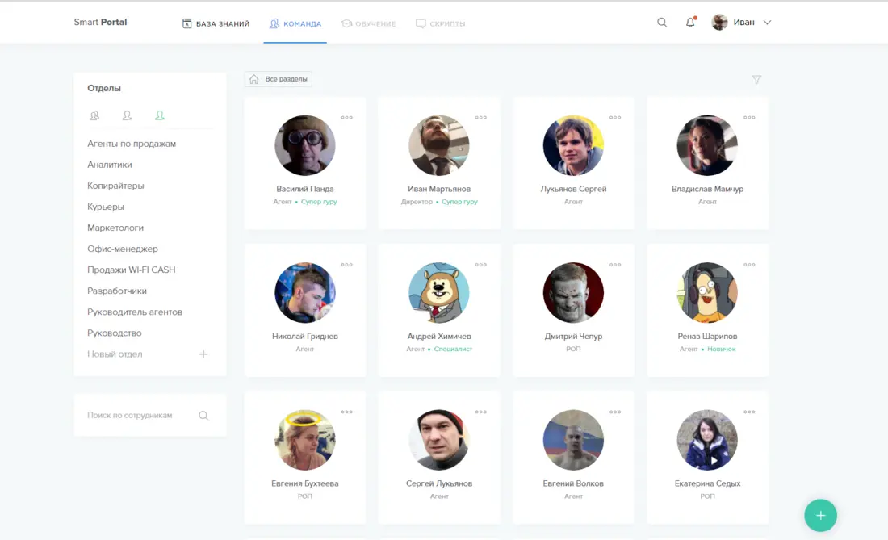
Task: Click the search magnifier icon in header
Action: [x=662, y=23]
